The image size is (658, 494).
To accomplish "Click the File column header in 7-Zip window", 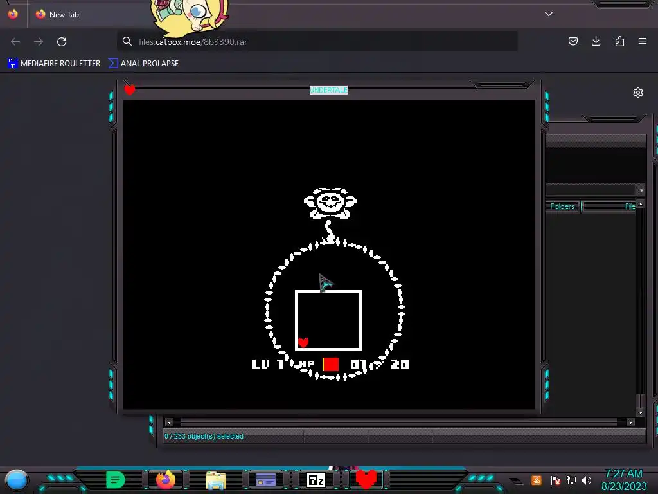I will [609, 206].
